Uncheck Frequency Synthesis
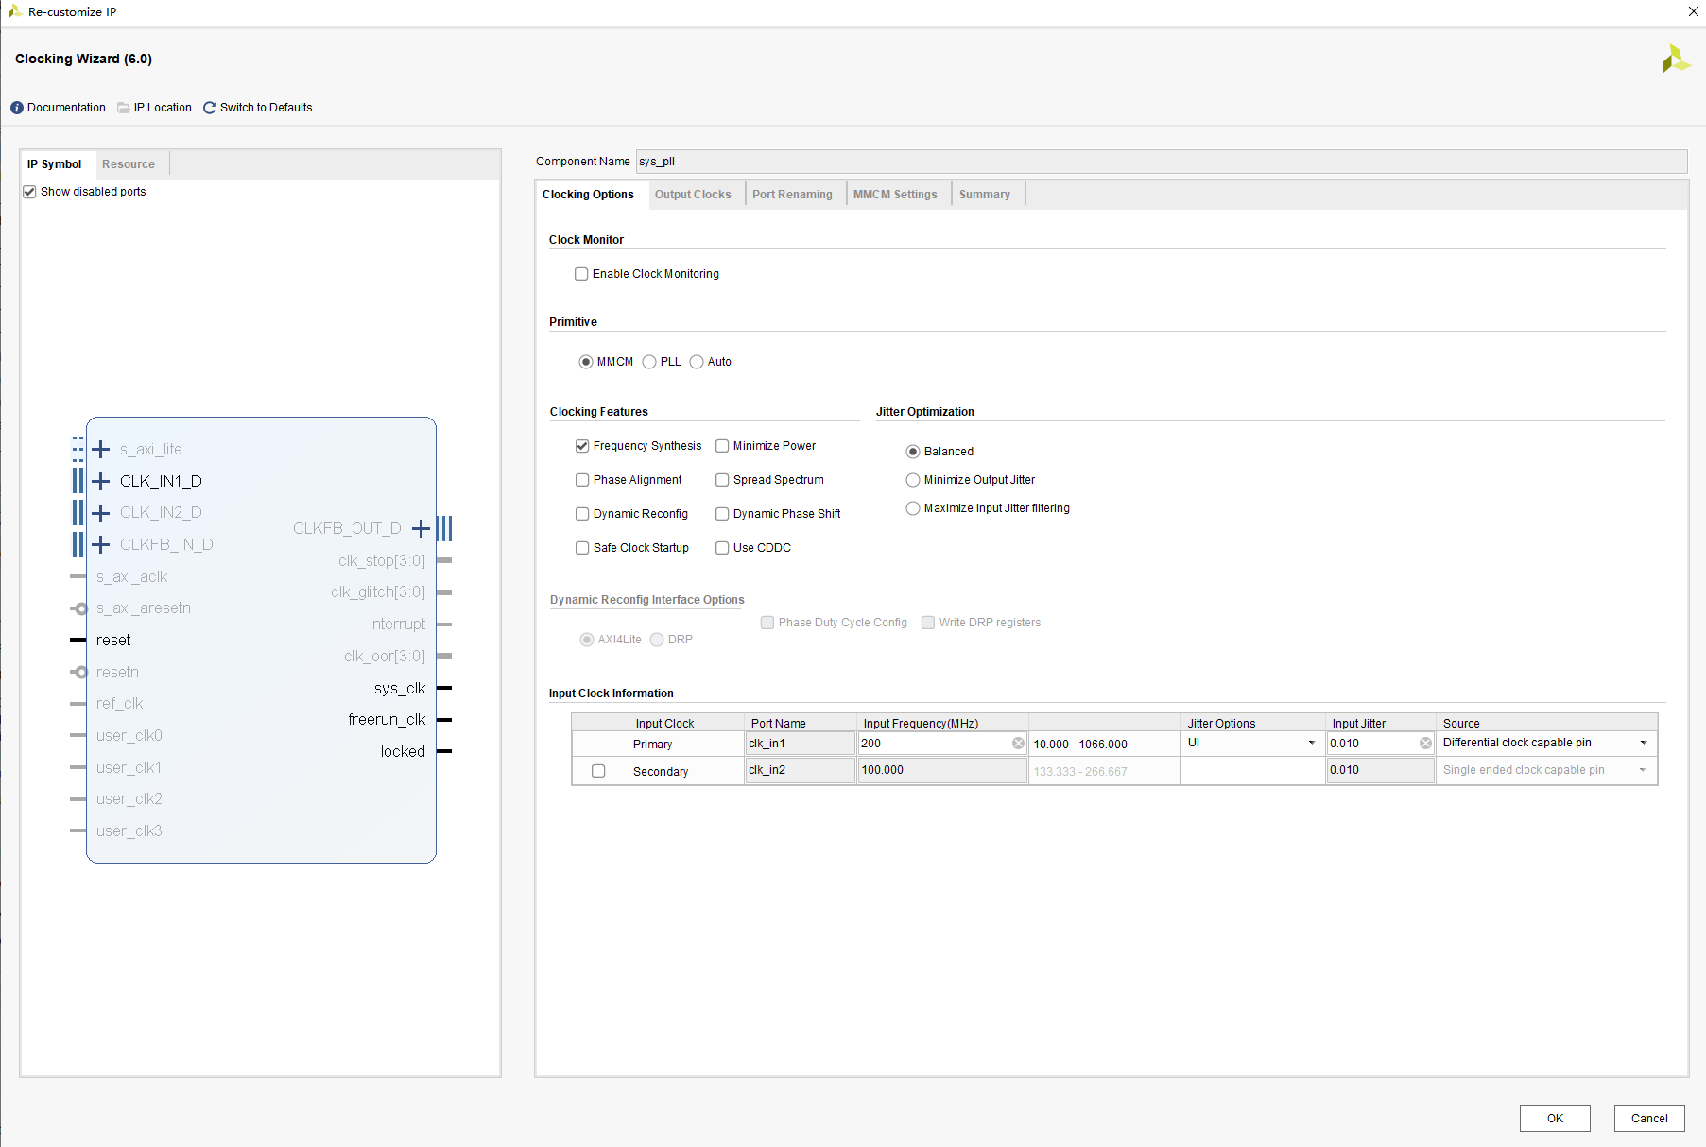The height and width of the screenshot is (1147, 1706). pyautogui.click(x=582, y=446)
